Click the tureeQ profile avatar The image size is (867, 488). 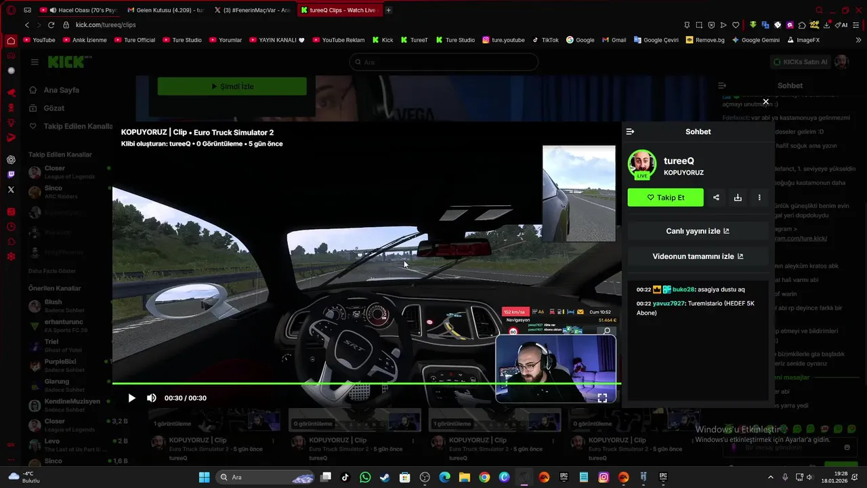point(641,165)
